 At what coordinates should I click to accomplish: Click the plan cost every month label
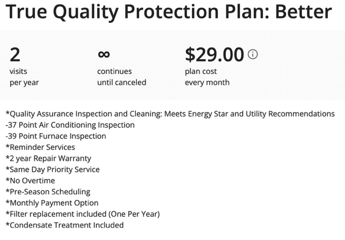[x=207, y=77]
